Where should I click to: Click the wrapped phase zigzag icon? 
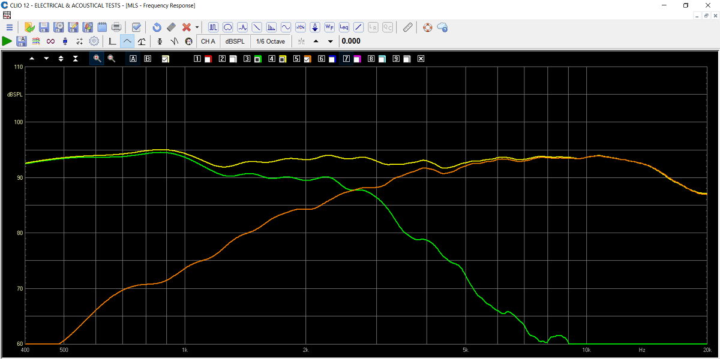coord(174,41)
